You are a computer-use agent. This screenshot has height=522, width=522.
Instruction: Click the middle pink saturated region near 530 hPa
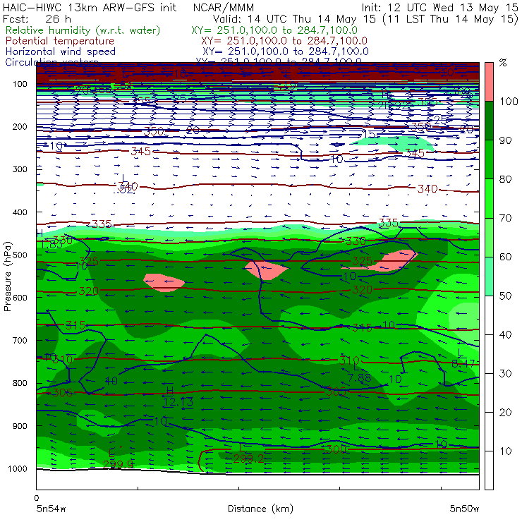[x=267, y=270]
